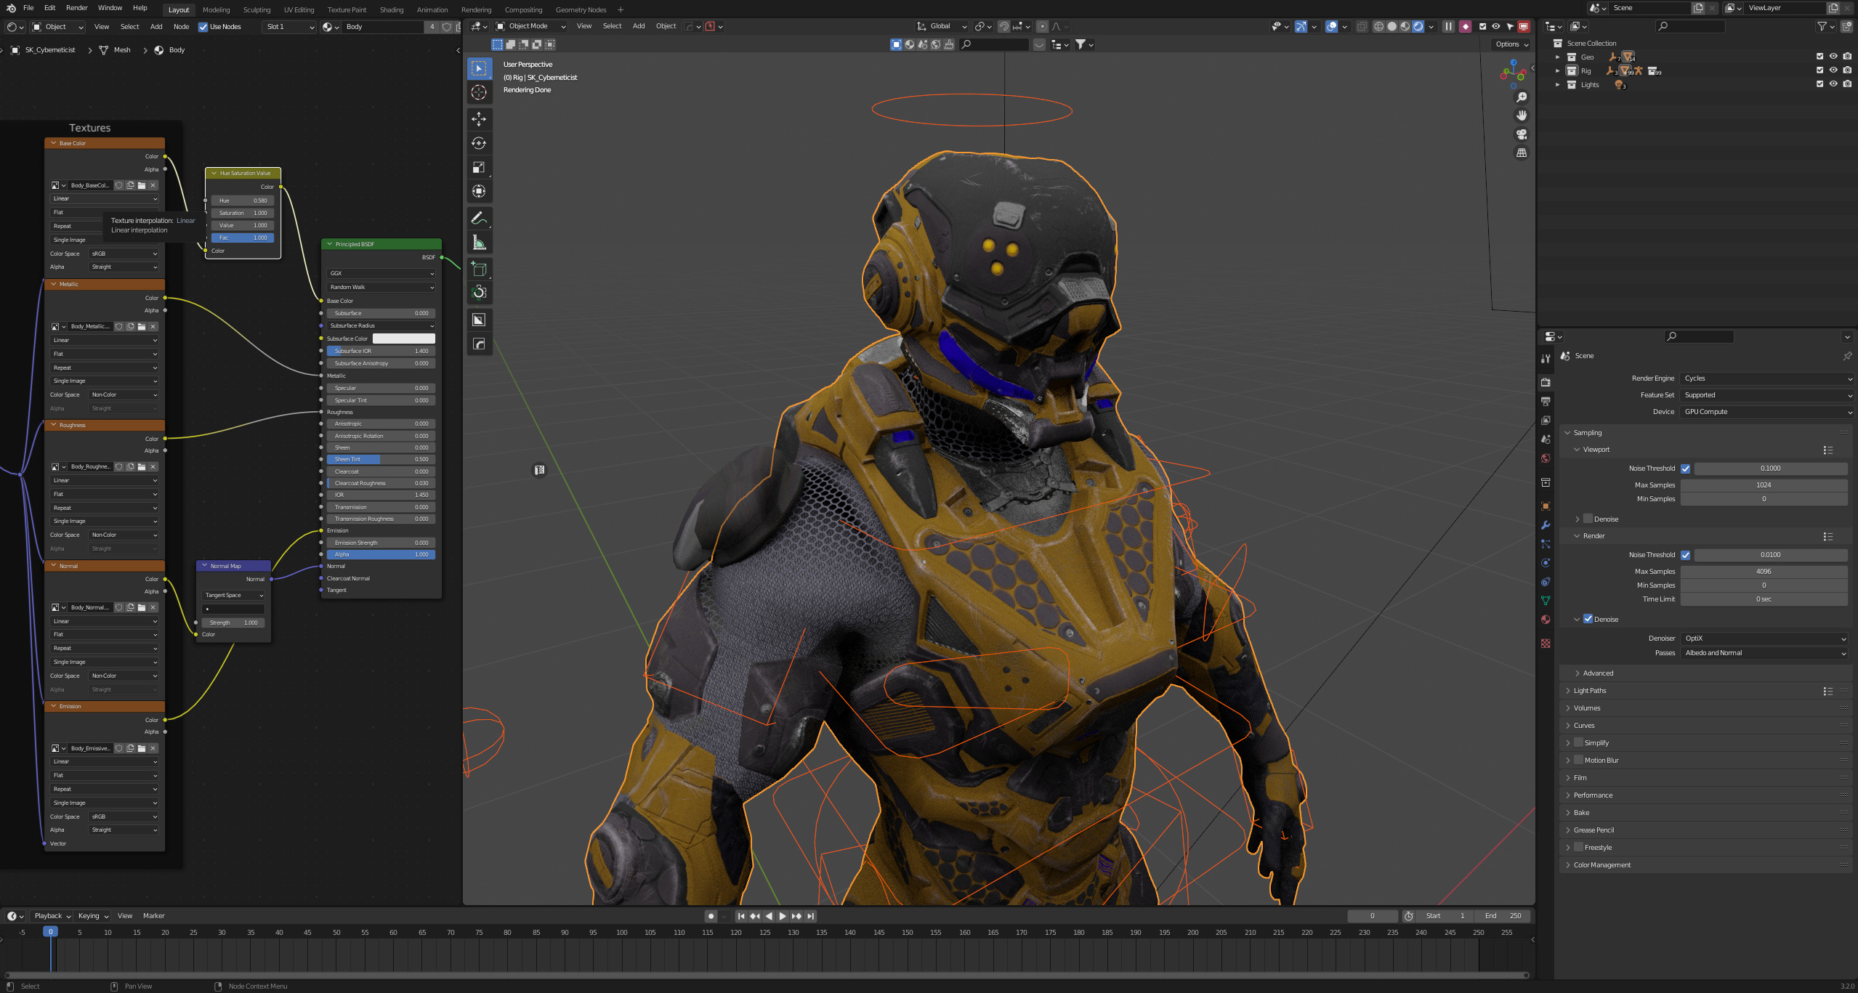Switch viewport to rendered shading mode

[1418, 26]
